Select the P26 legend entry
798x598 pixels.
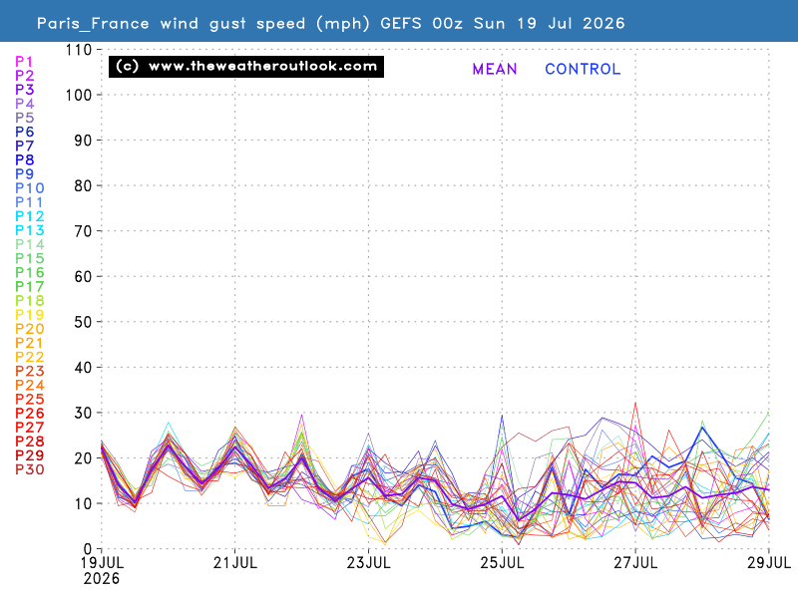click(30, 414)
